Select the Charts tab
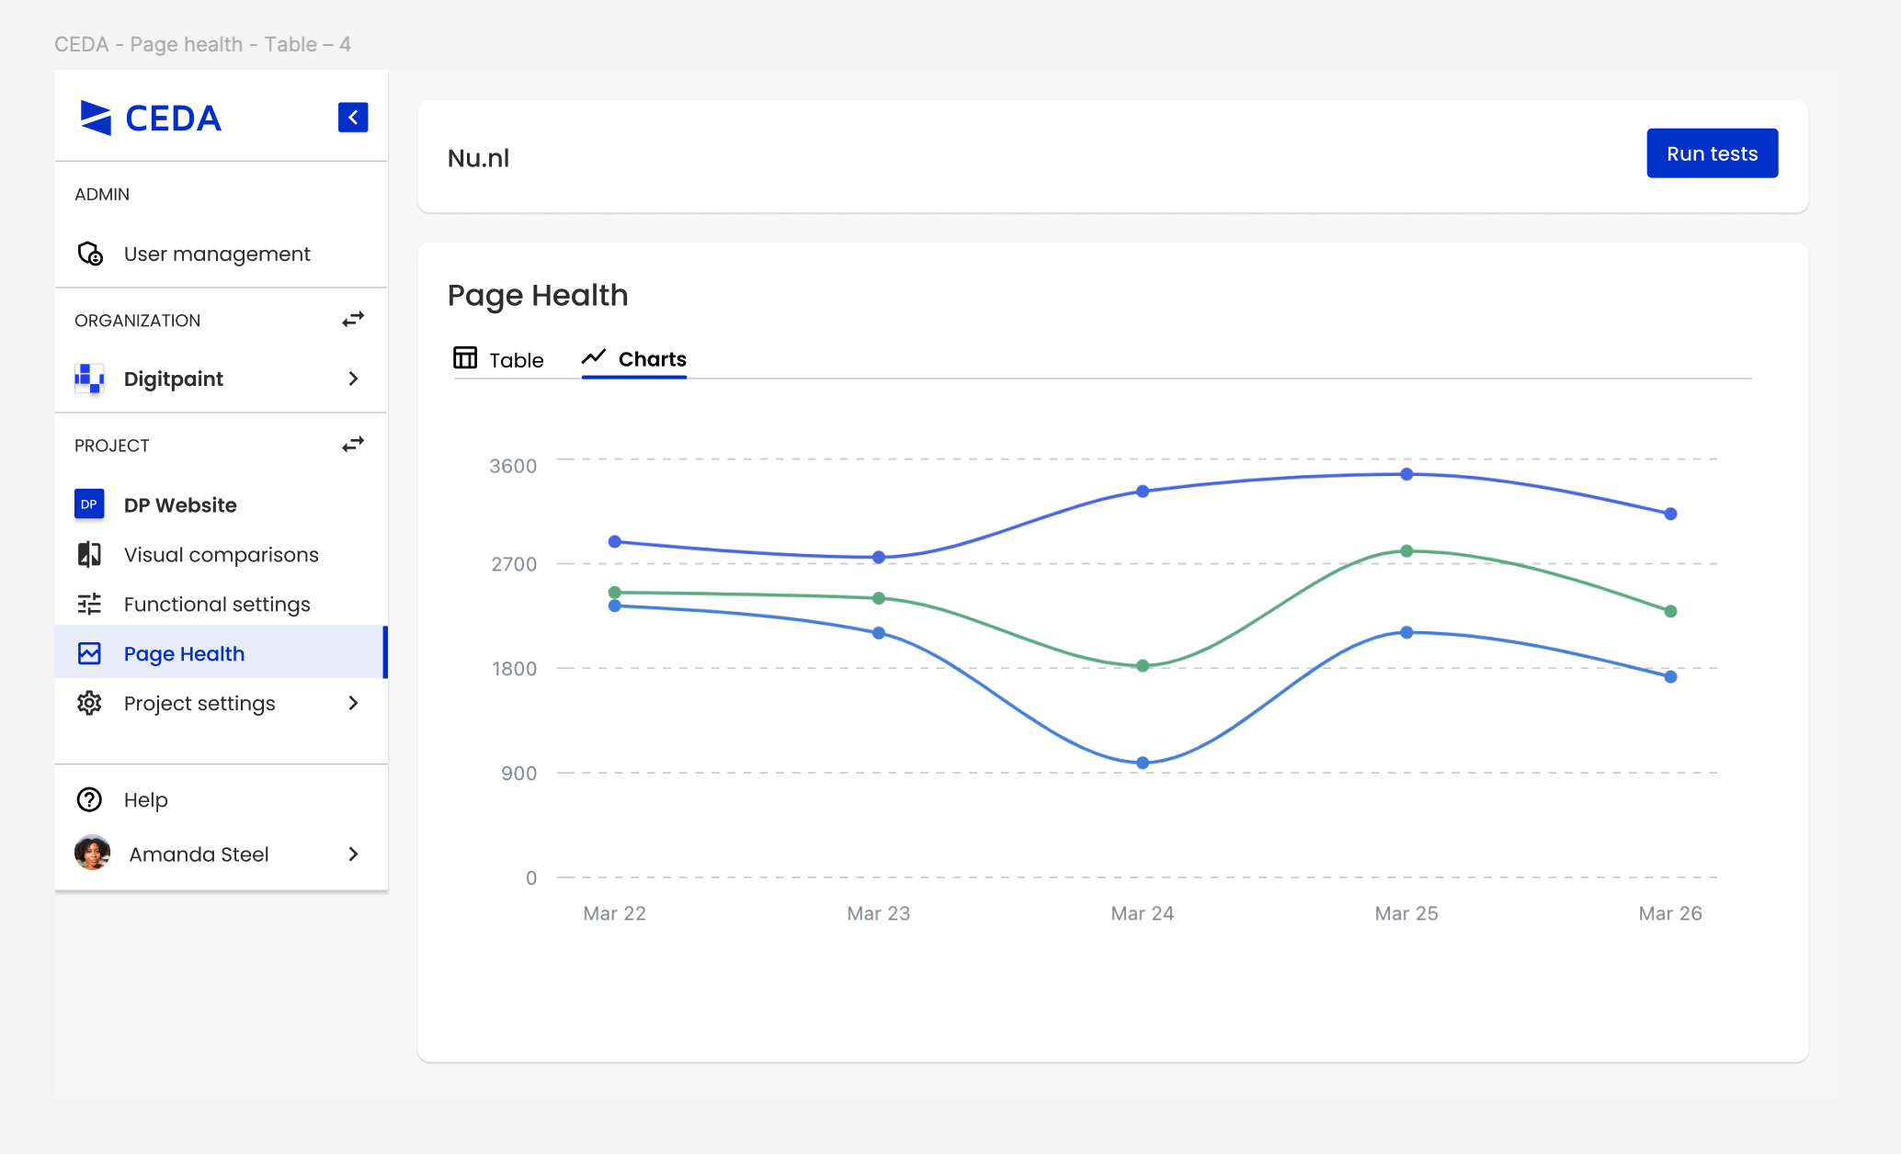 click(x=634, y=359)
